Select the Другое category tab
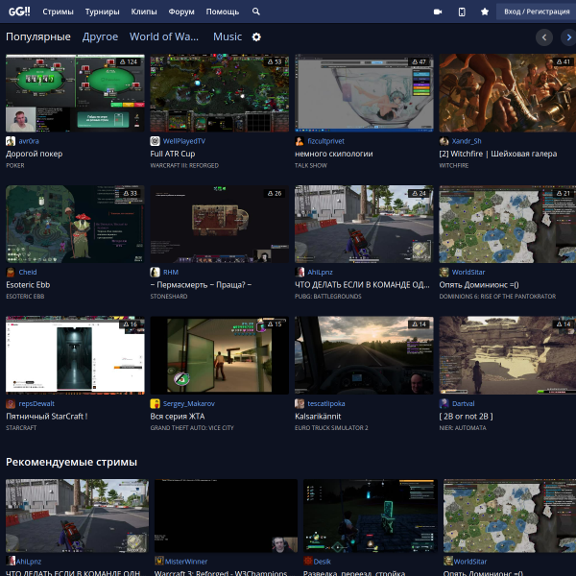Image resolution: width=576 pixels, height=576 pixels. tap(100, 36)
